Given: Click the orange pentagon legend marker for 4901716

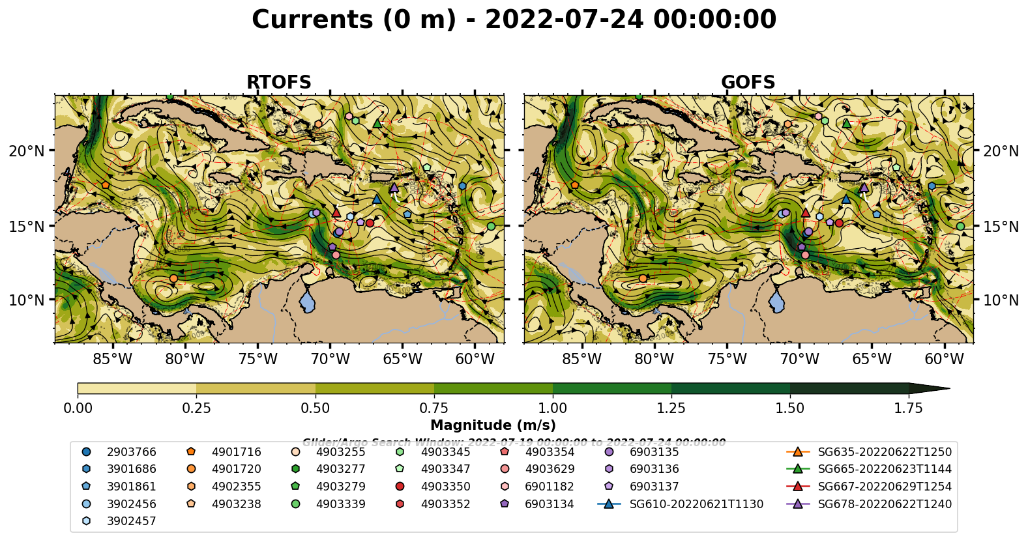Looking at the screenshot, I should click(x=191, y=451).
